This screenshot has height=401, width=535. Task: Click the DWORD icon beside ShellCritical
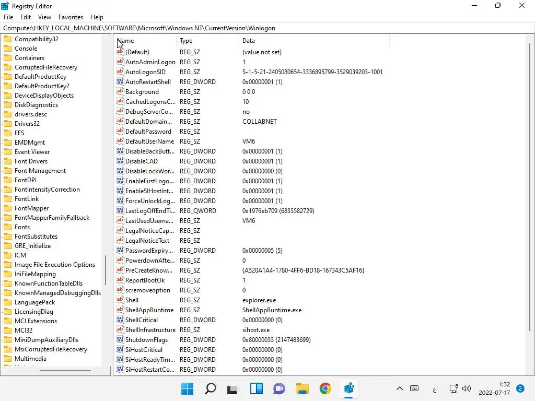tap(120, 320)
